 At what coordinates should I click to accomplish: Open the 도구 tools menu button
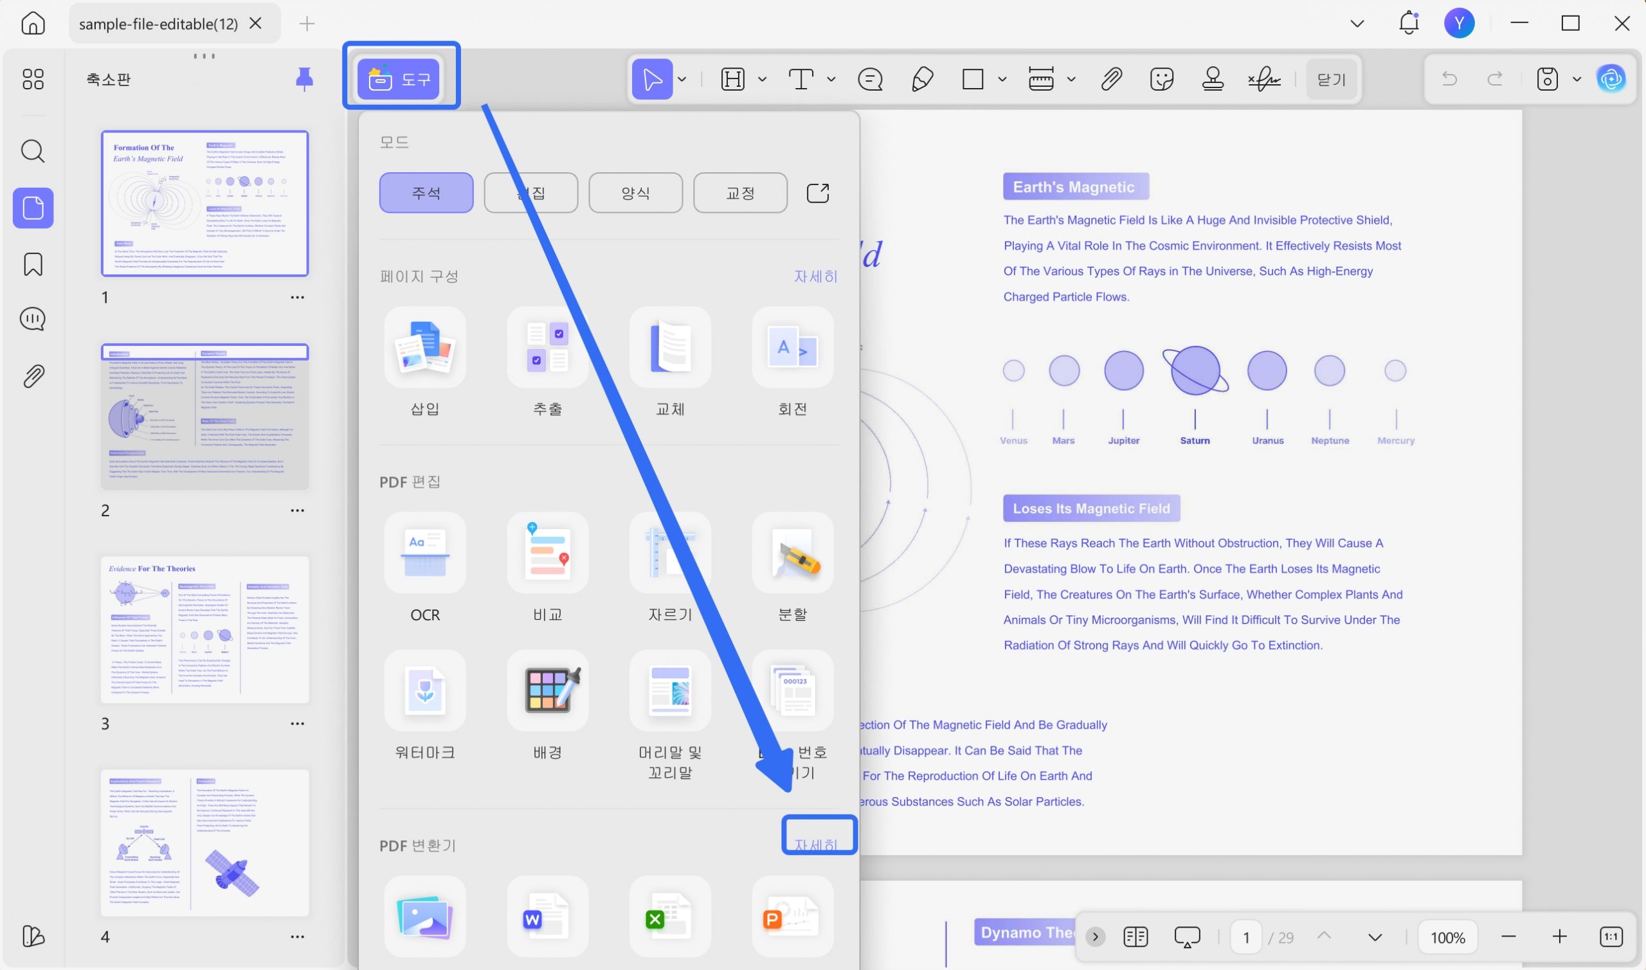pos(398,79)
